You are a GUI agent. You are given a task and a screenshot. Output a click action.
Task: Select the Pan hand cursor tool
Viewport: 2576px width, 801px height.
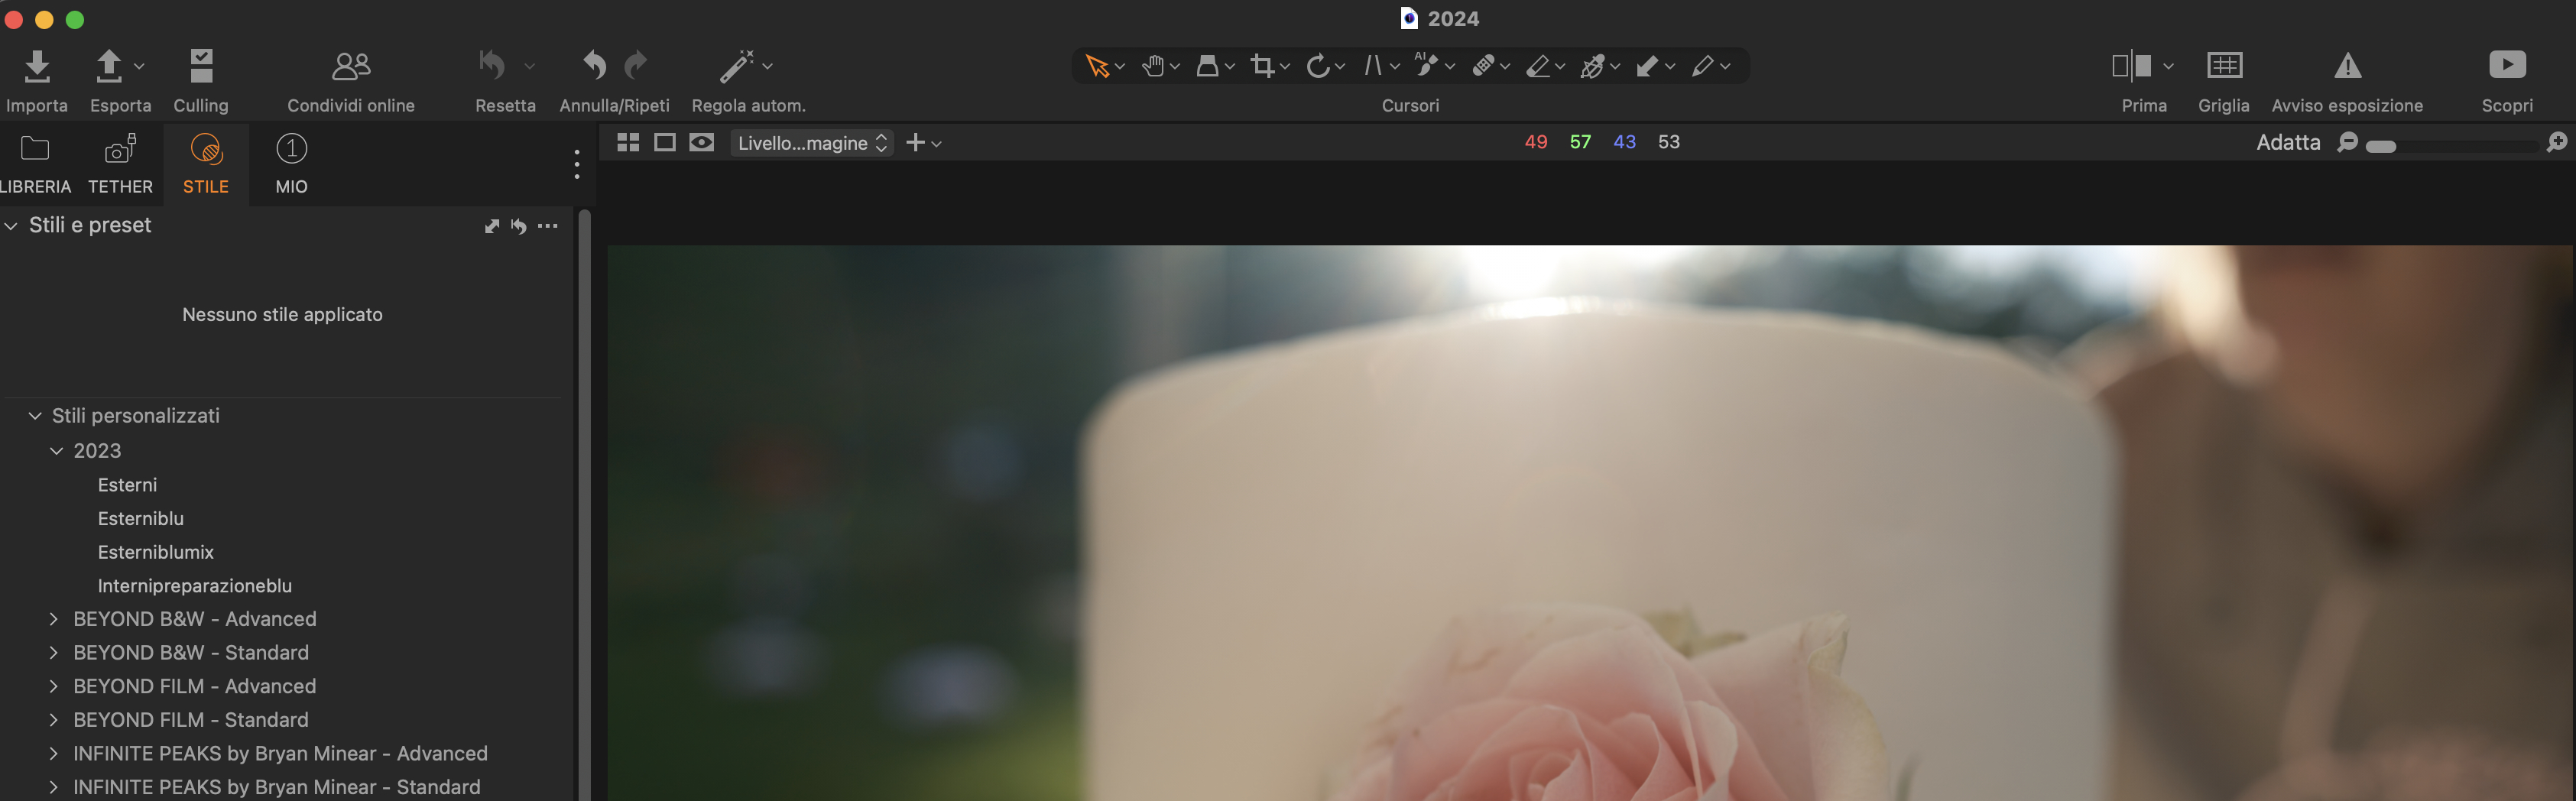click(1152, 66)
